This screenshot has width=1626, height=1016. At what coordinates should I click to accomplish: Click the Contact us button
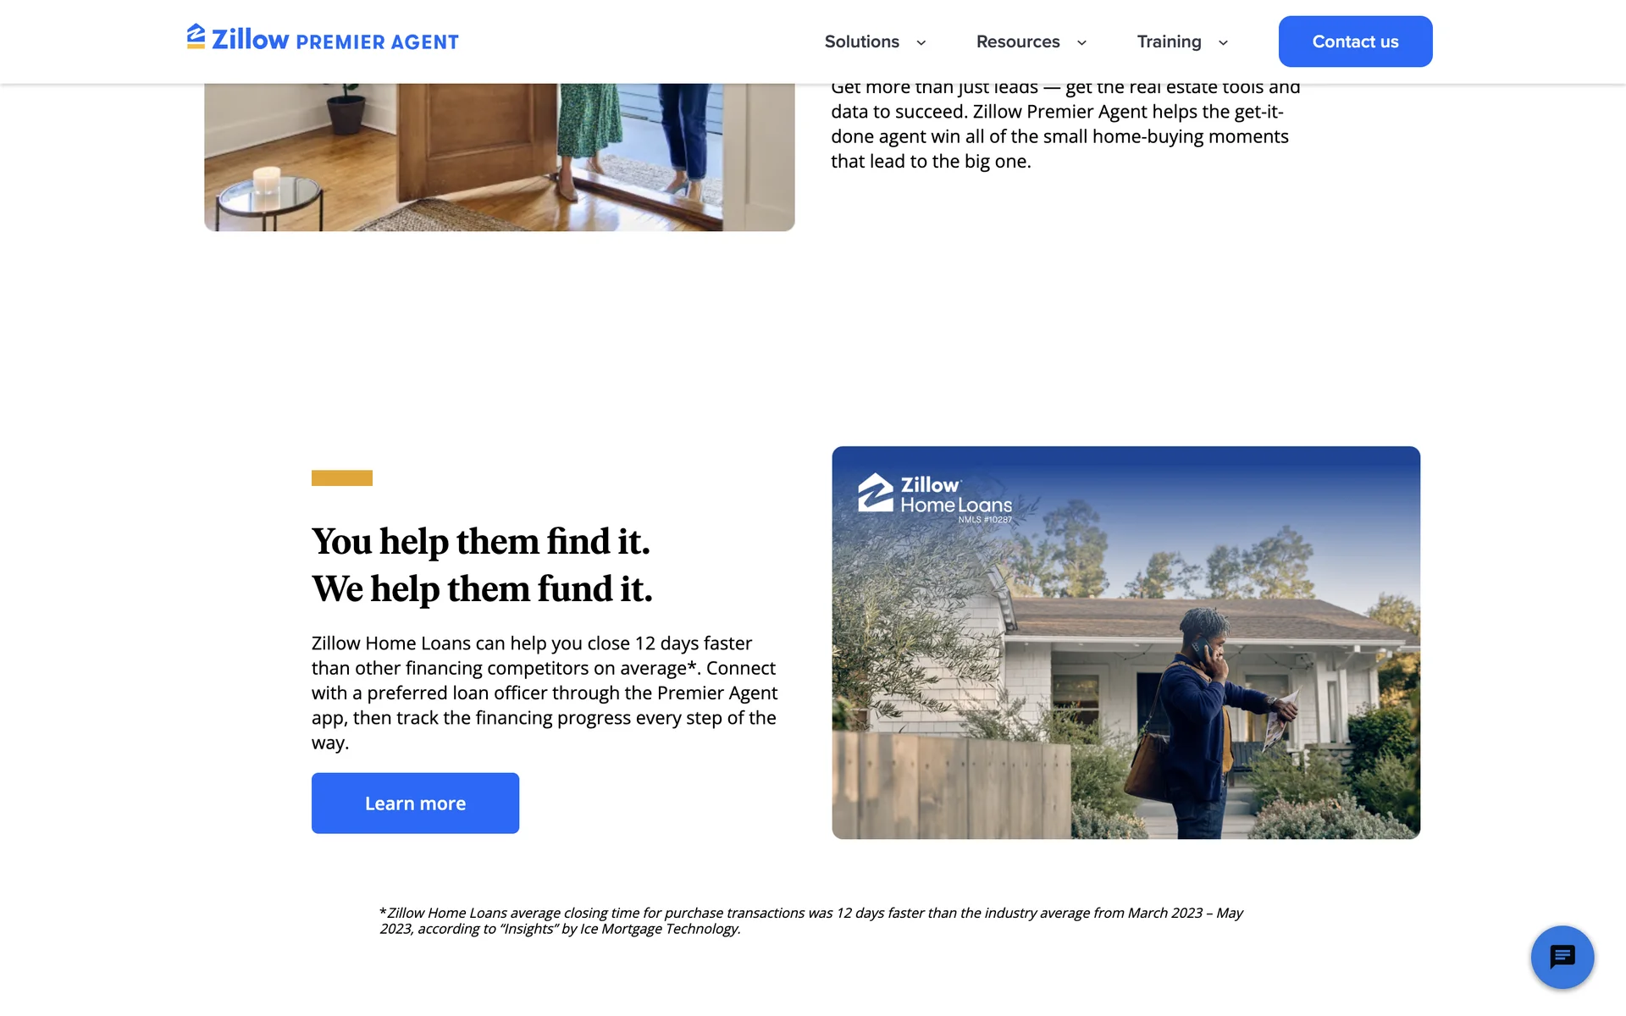[x=1355, y=41]
